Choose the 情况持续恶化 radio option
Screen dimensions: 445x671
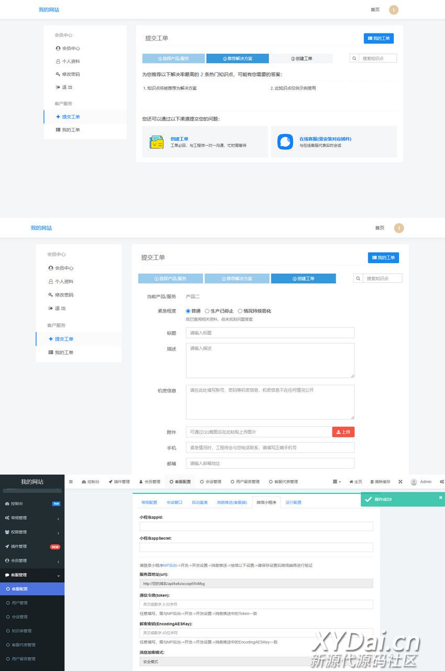tap(240, 311)
